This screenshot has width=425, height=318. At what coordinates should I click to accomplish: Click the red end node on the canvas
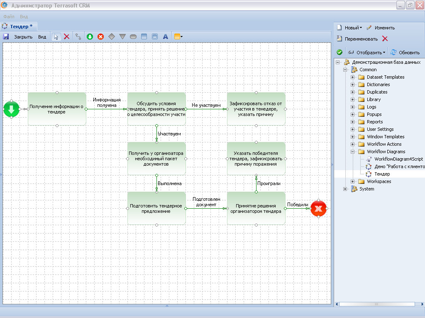pyautogui.click(x=318, y=209)
